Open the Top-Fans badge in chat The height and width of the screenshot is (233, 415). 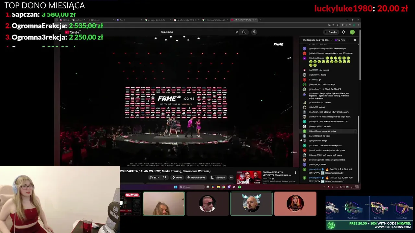339,40
